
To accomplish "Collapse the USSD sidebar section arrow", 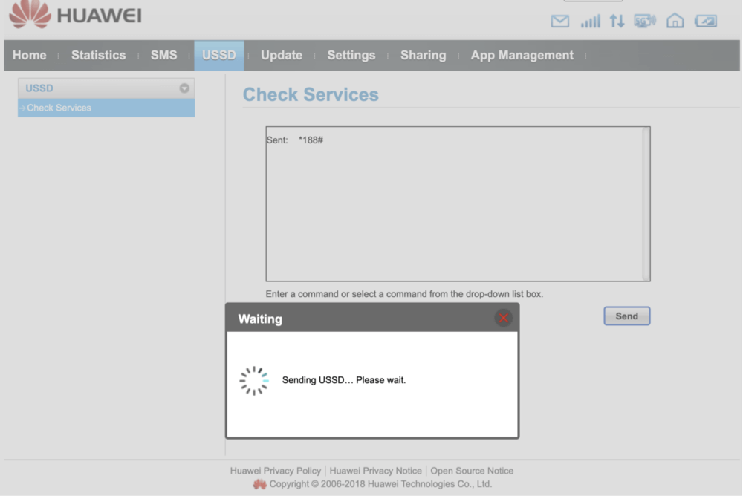I will pos(184,88).
